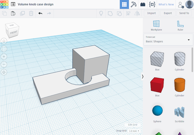This screenshot has height=135, width=194.
Task: Zoom in with the plus button
Action: click(4, 57)
